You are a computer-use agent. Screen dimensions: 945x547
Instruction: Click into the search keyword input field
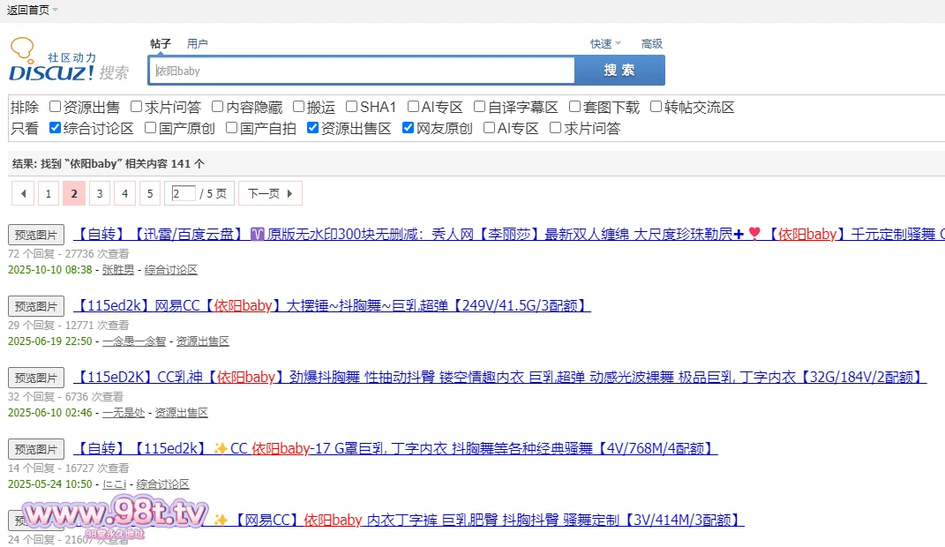[362, 71]
